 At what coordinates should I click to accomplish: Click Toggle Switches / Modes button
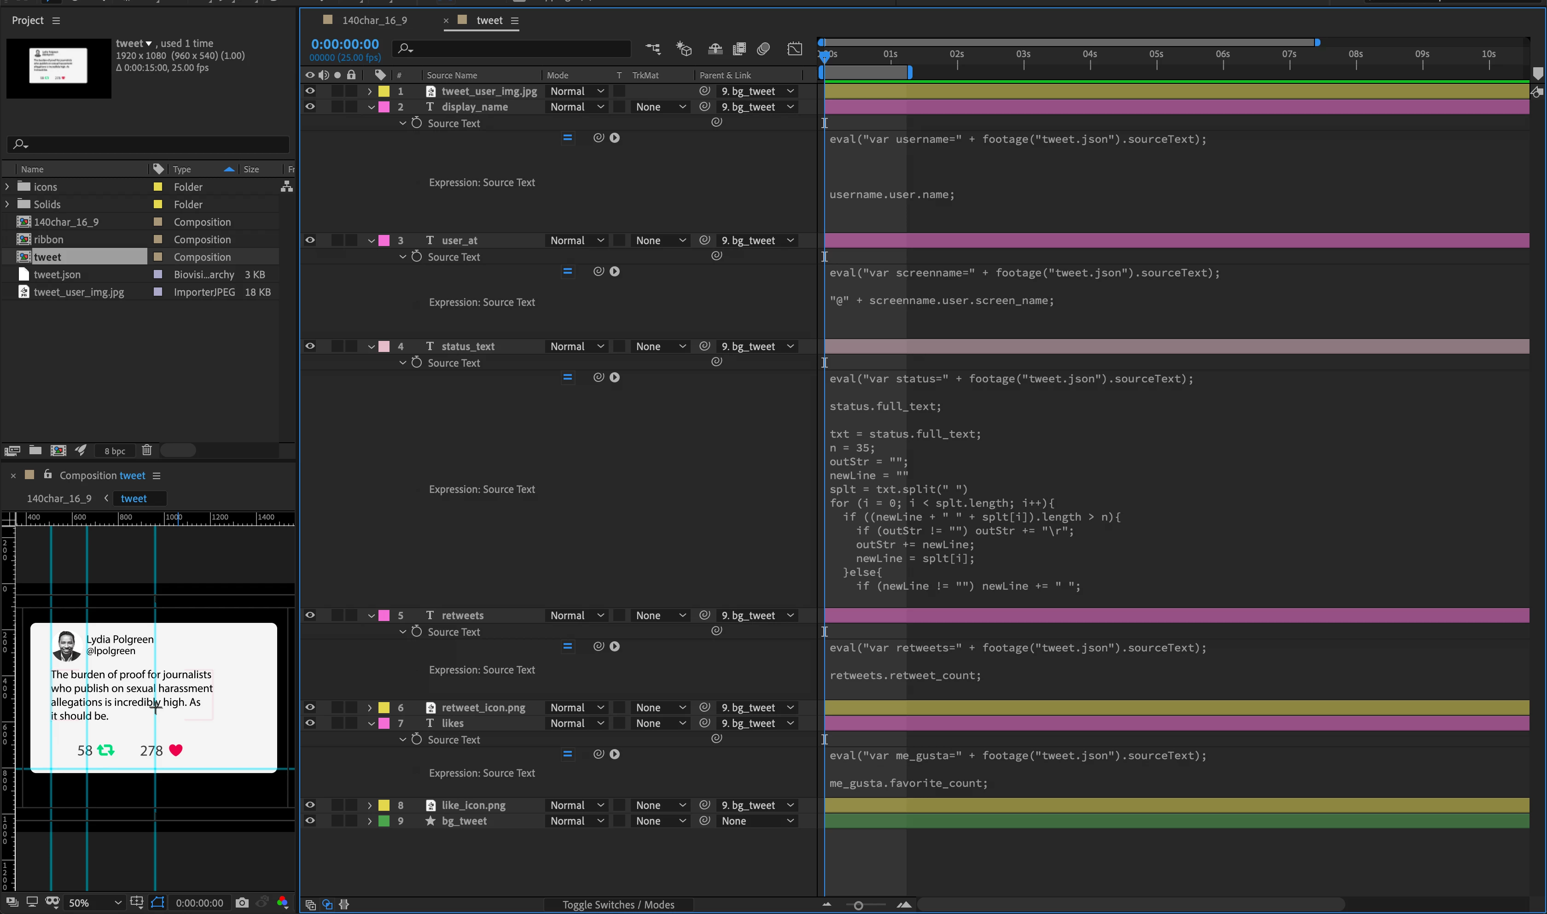click(x=618, y=905)
